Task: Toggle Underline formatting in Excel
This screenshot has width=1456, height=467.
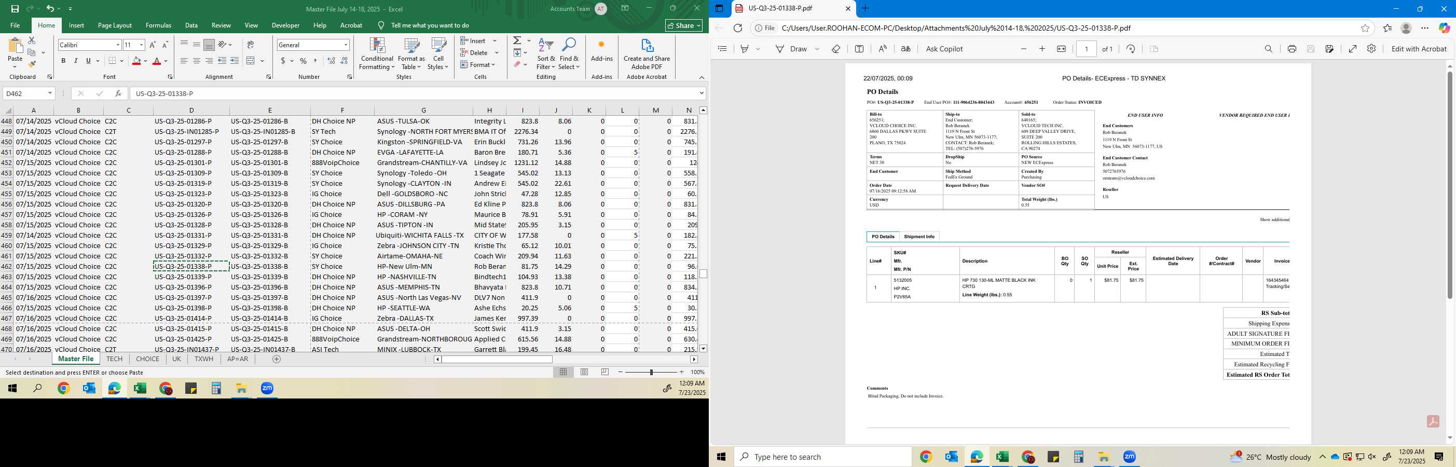Action: click(x=88, y=61)
